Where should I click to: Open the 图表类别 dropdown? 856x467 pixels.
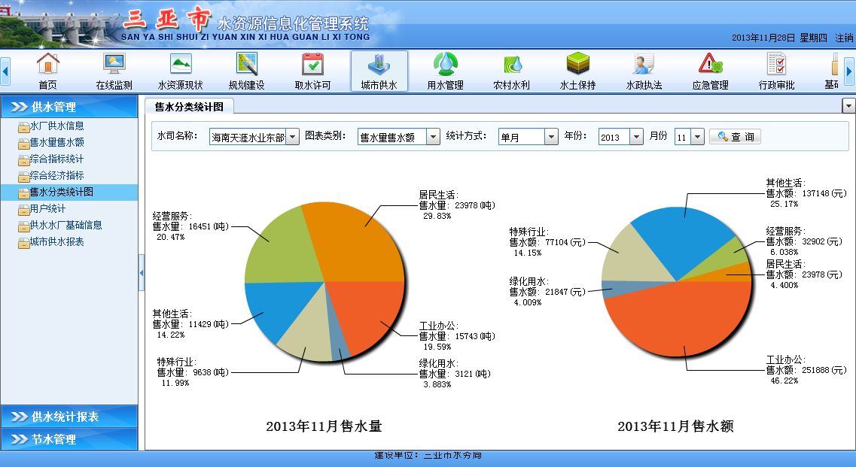[433, 137]
